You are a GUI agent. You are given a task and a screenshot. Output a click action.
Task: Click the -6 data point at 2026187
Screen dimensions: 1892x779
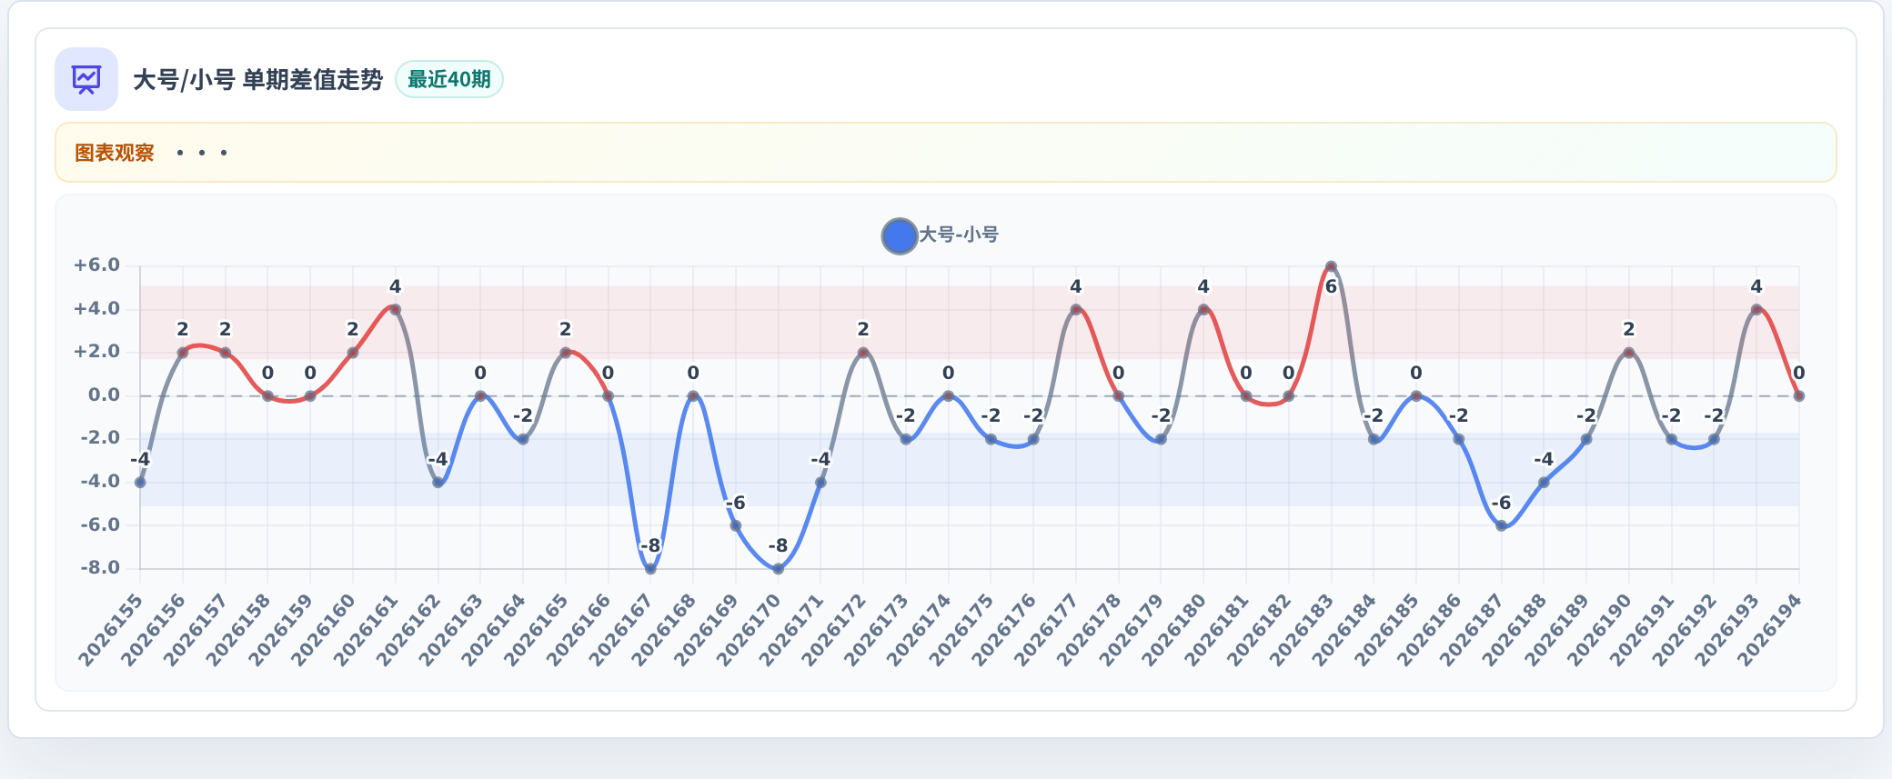tap(1501, 525)
